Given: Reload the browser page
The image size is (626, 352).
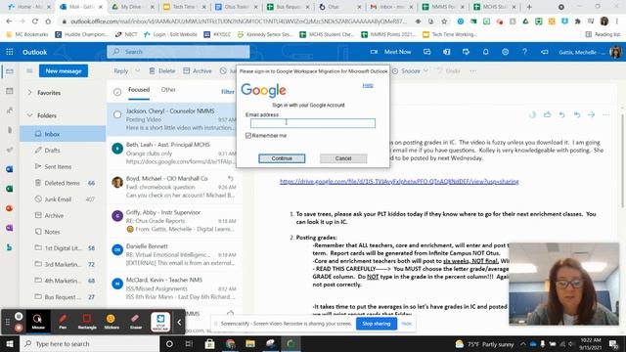Looking at the screenshot, I should click(x=35, y=22).
